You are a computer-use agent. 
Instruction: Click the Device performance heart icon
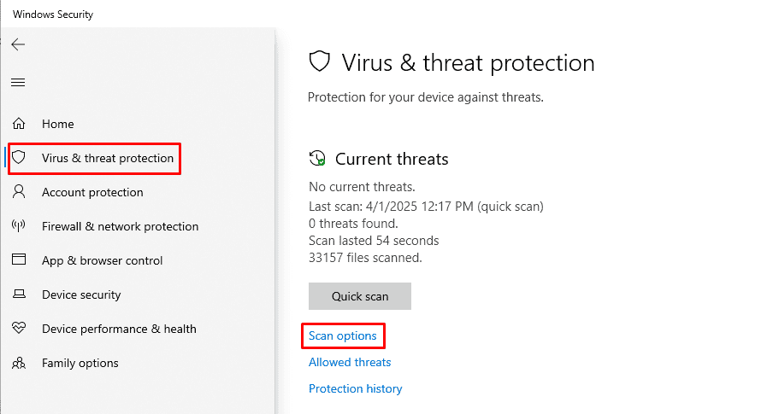(x=19, y=329)
